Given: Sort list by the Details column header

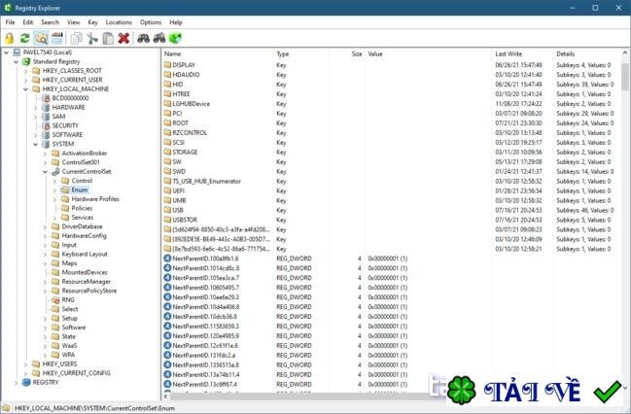Looking at the screenshot, I should (587, 53).
